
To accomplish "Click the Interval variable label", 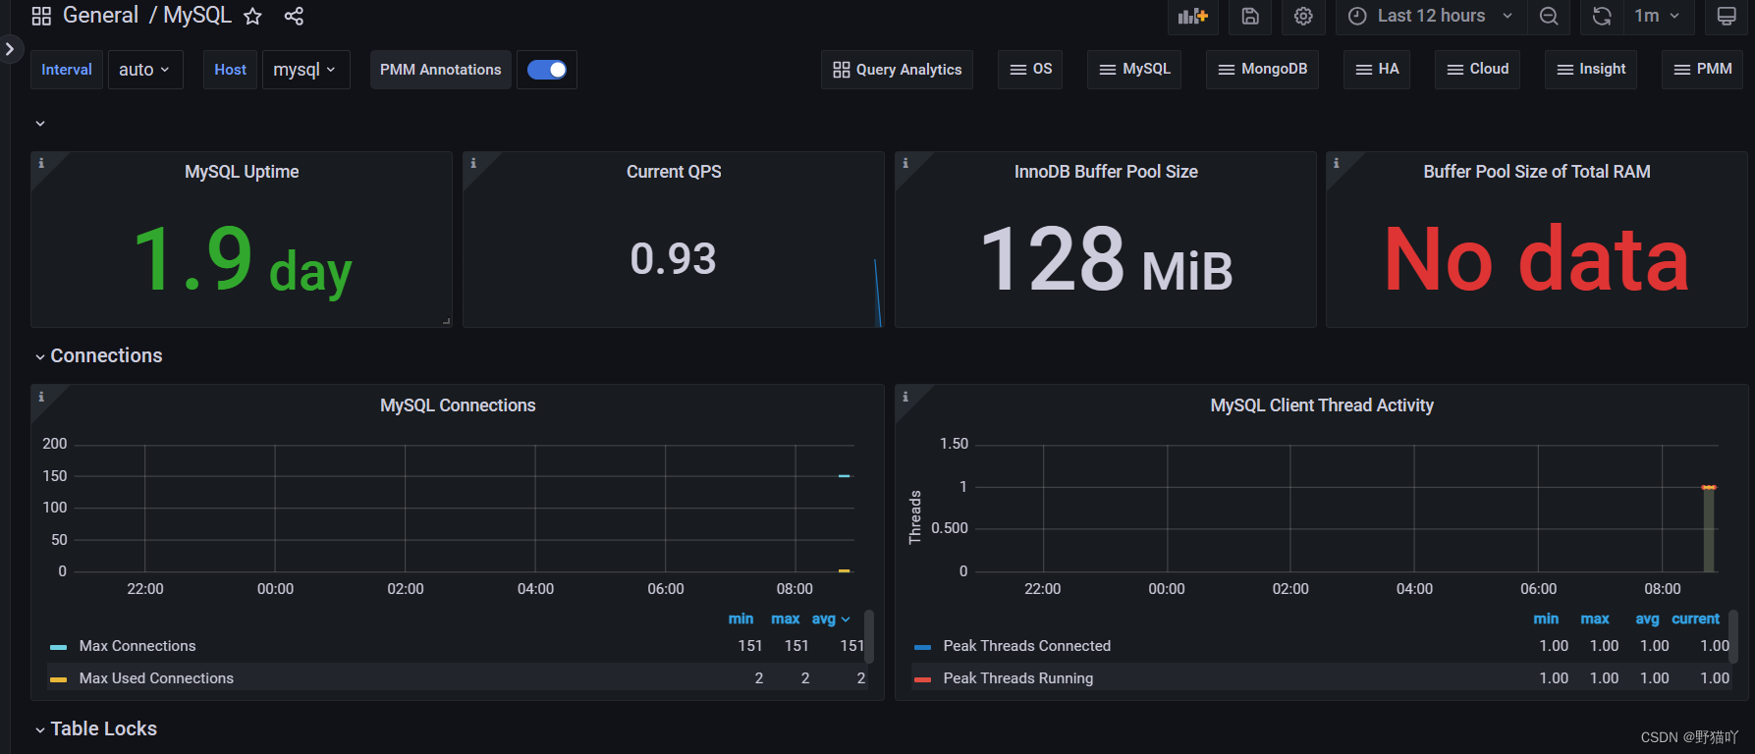I will pos(67,70).
